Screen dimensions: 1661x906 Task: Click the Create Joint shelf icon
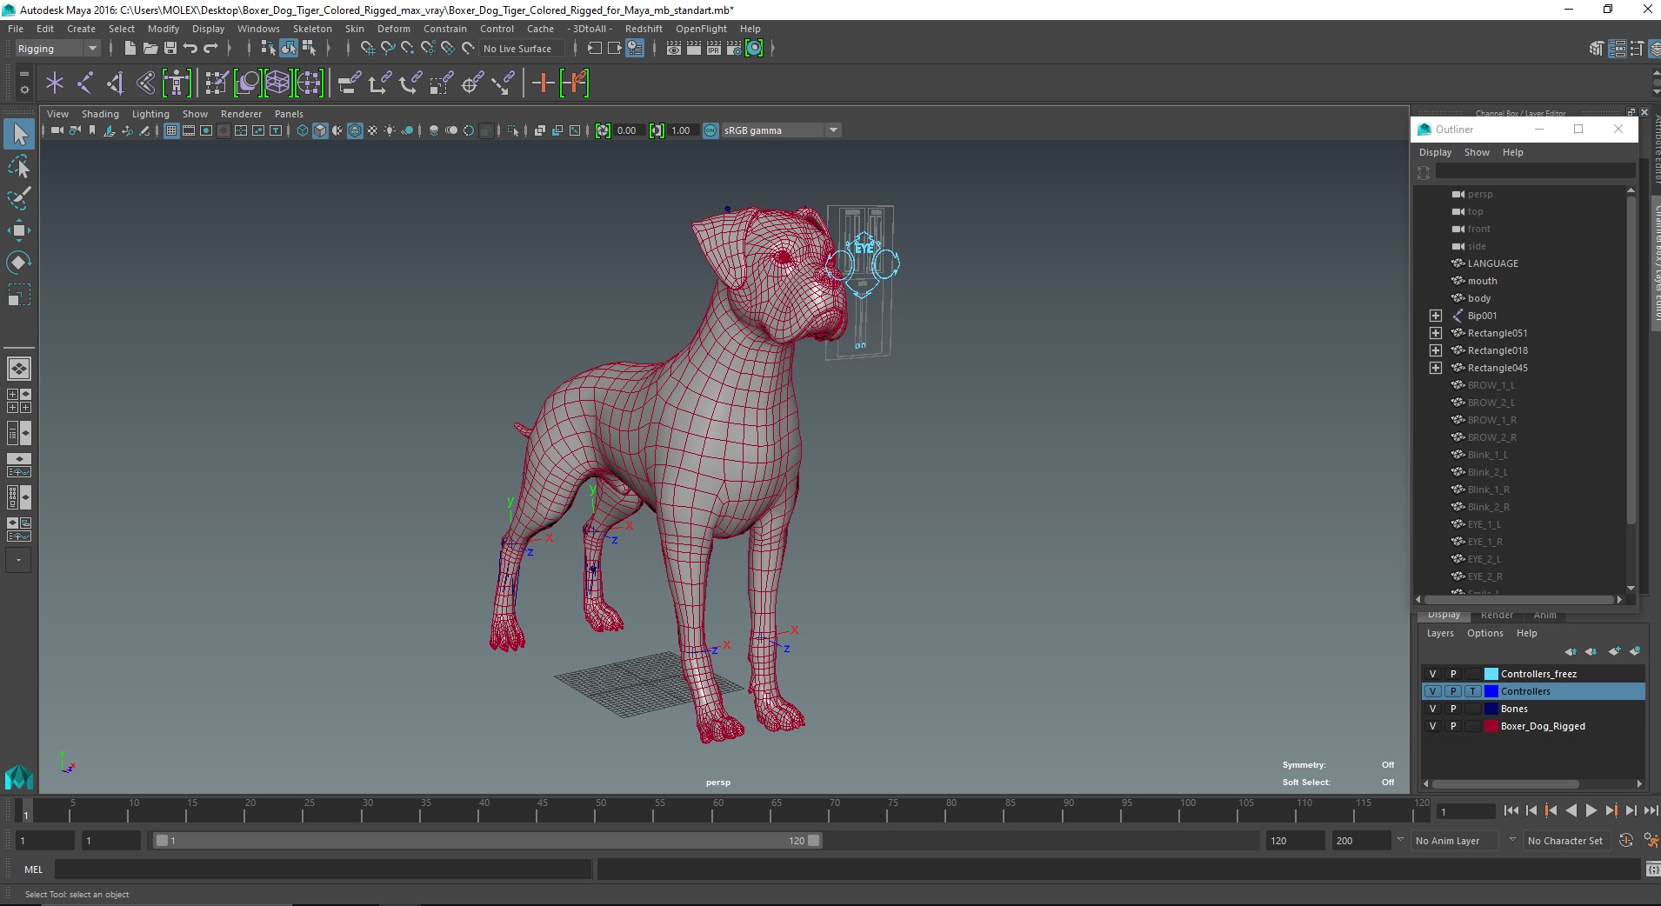point(85,83)
